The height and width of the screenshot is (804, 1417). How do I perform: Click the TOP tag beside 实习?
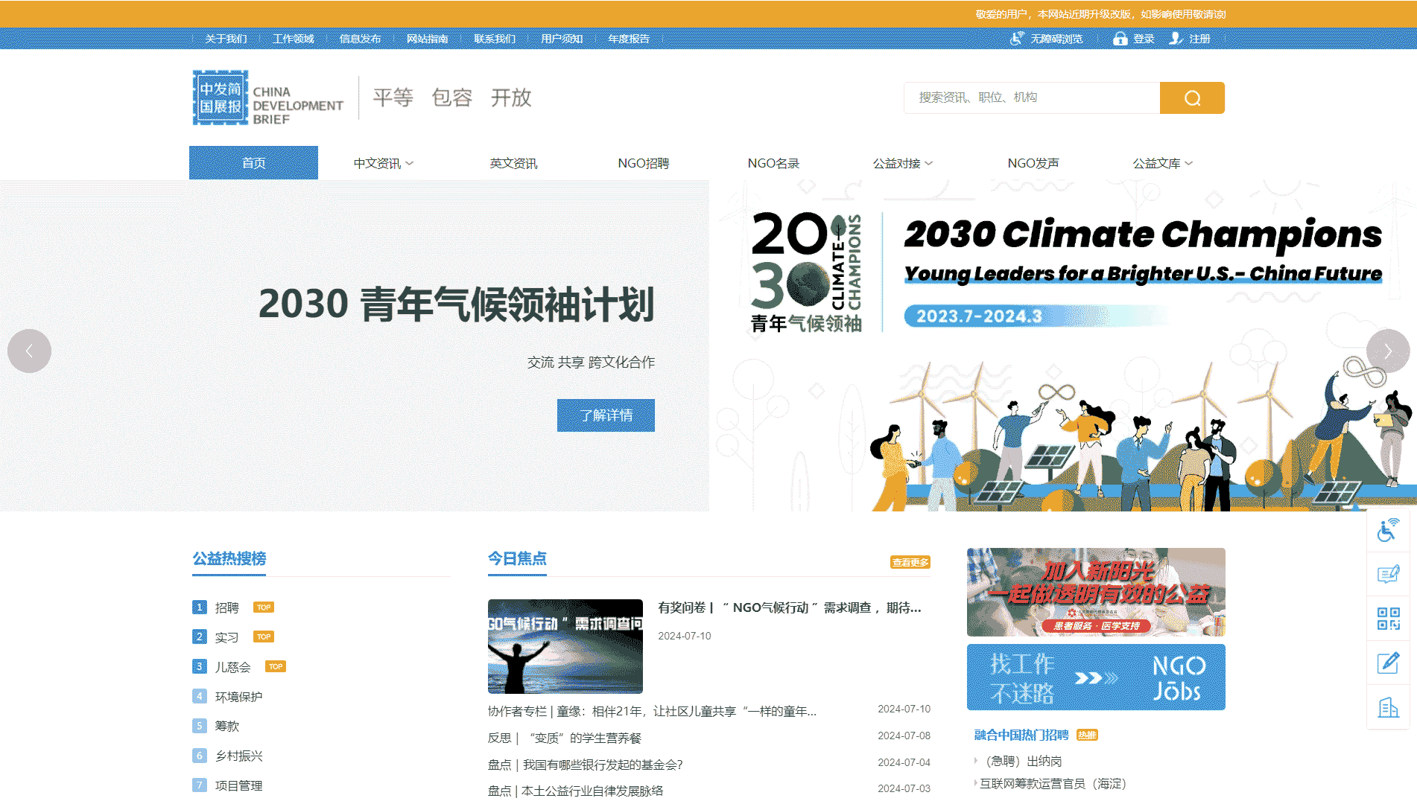264,637
